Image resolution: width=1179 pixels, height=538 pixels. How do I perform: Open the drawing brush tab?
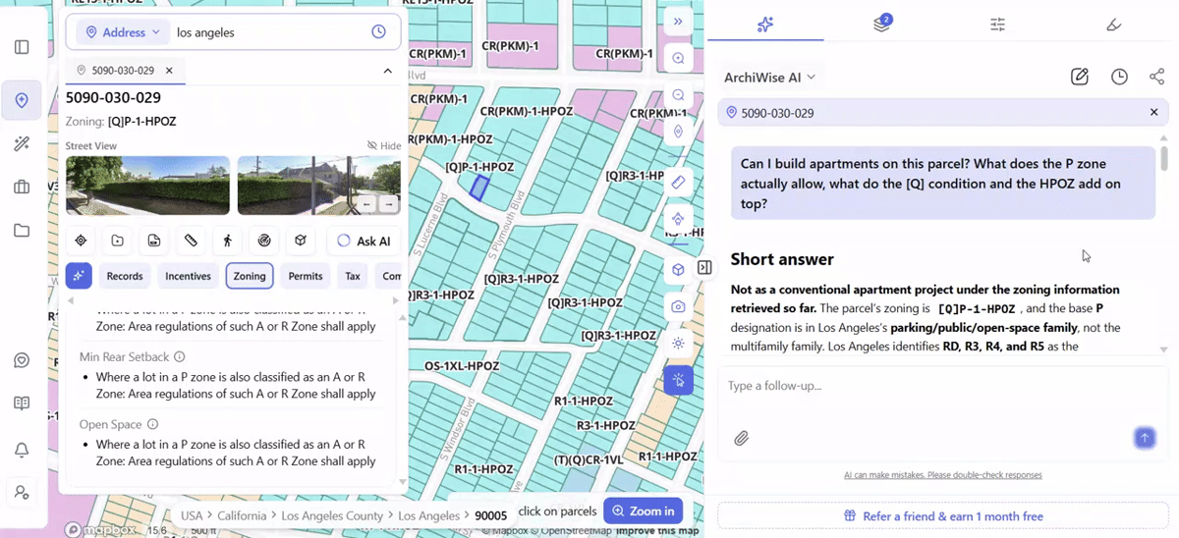tap(1114, 24)
